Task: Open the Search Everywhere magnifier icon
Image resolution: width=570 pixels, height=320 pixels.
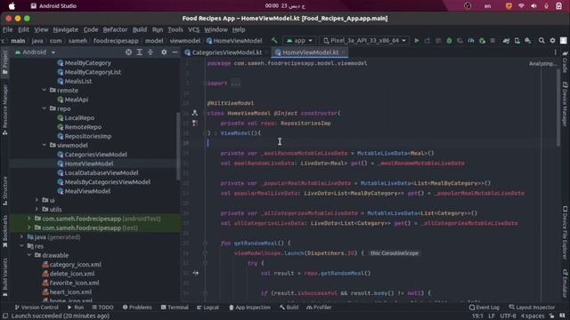Action: click(541, 41)
